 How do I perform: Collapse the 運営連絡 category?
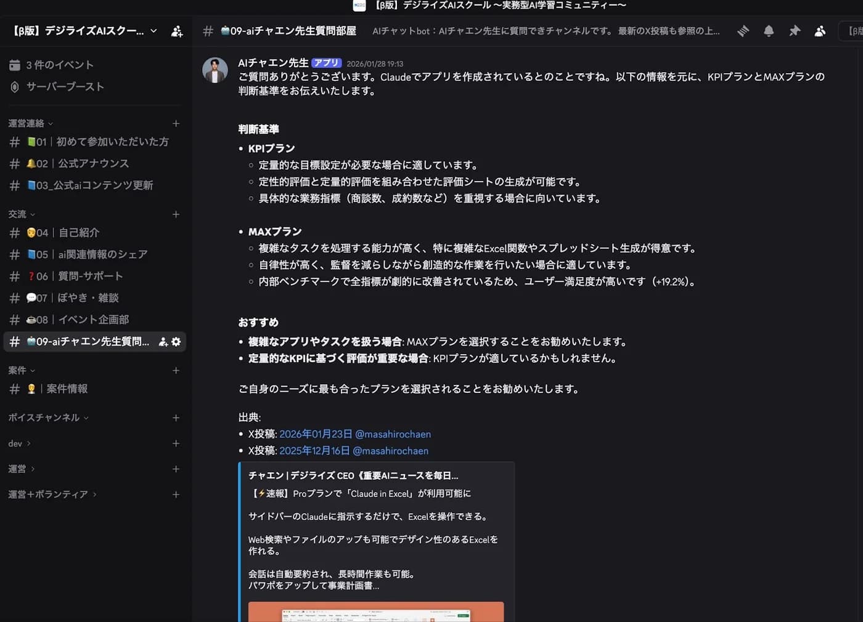click(30, 123)
